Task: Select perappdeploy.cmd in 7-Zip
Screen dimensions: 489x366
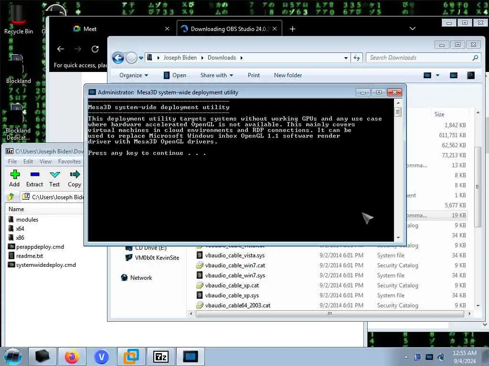Action: [36, 247]
